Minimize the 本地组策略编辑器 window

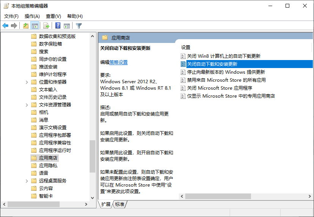(270, 6)
